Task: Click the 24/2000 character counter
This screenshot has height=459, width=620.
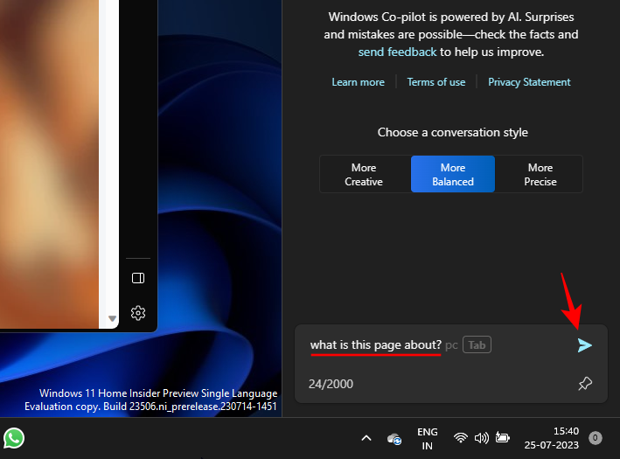Action: [331, 384]
